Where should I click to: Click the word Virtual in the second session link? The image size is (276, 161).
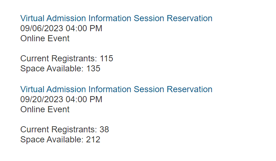pyautogui.click(x=32, y=89)
